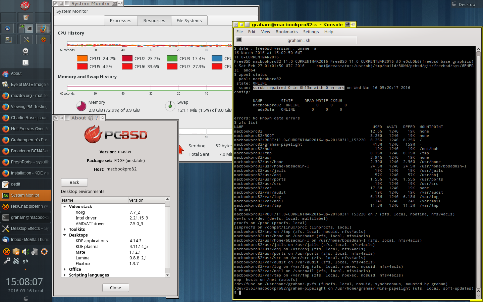Open the package update manager tray icon
The height and width of the screenshot is (302, 483).
click(16, 252)
